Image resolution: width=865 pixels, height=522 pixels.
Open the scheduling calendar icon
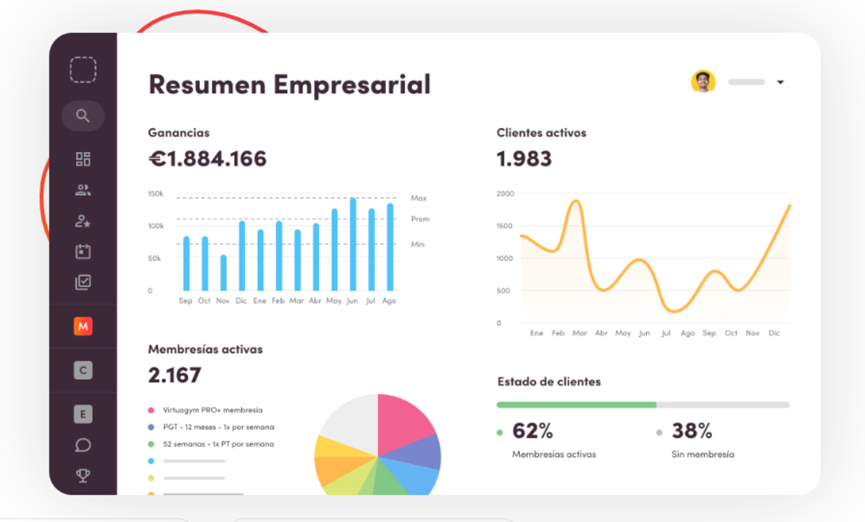click(83, 251)
